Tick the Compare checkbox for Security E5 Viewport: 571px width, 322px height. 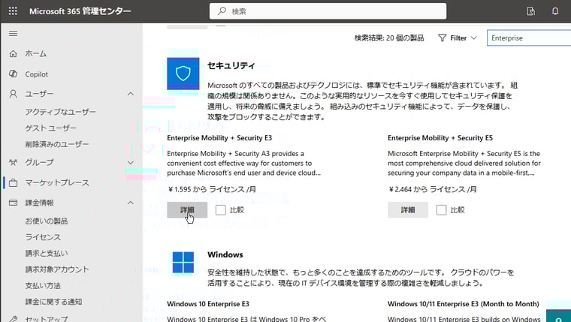click(441, 210)
